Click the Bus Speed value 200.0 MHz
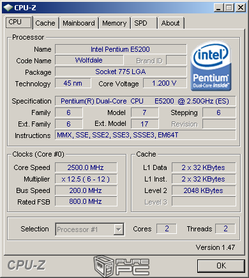The height and width of the screenshot is (278, 249). [86, 190]
